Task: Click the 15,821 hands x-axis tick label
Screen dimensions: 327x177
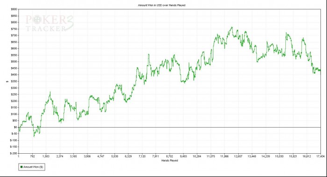Action: click(293, 157)
